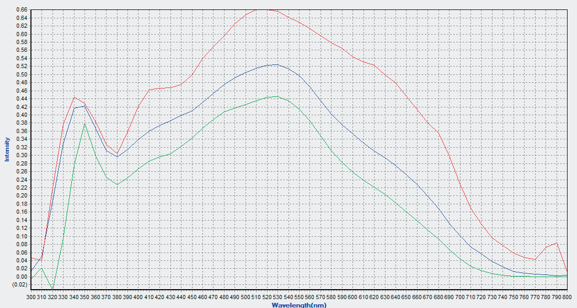Click the red curve's small bump at 790 nm
Image resolution: width=577 pixels, height=308 pixels.
557,243
